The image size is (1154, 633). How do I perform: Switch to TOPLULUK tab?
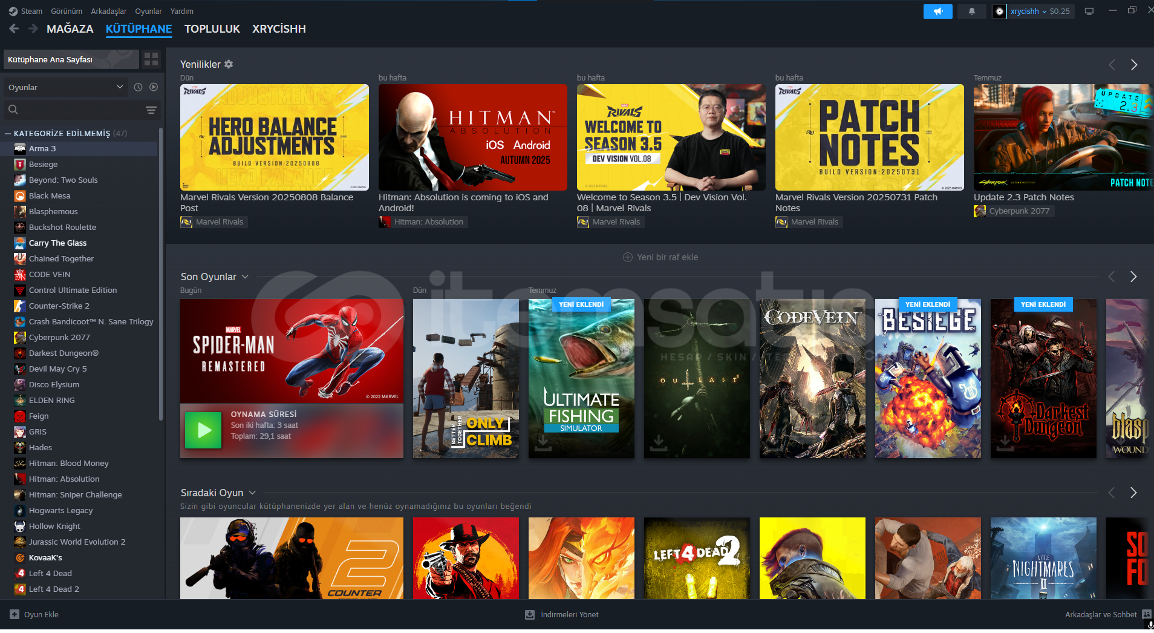pos(212,28)
